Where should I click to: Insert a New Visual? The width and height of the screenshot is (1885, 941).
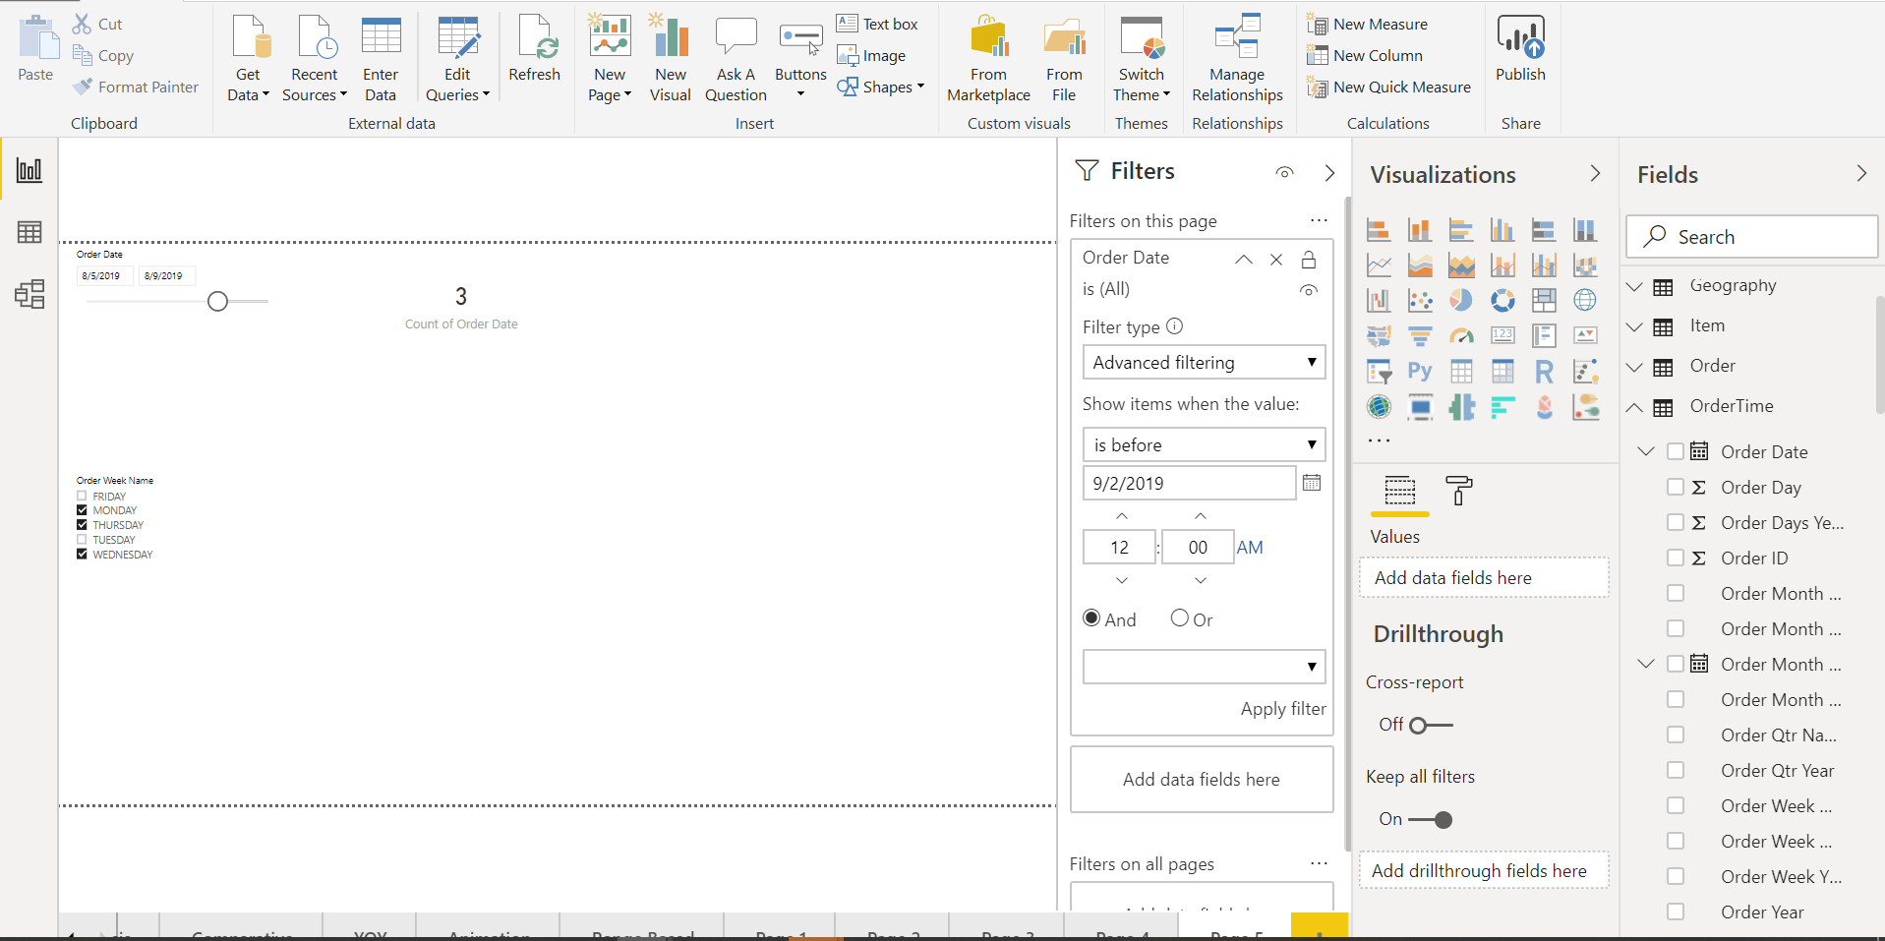[x=671, y=59]
